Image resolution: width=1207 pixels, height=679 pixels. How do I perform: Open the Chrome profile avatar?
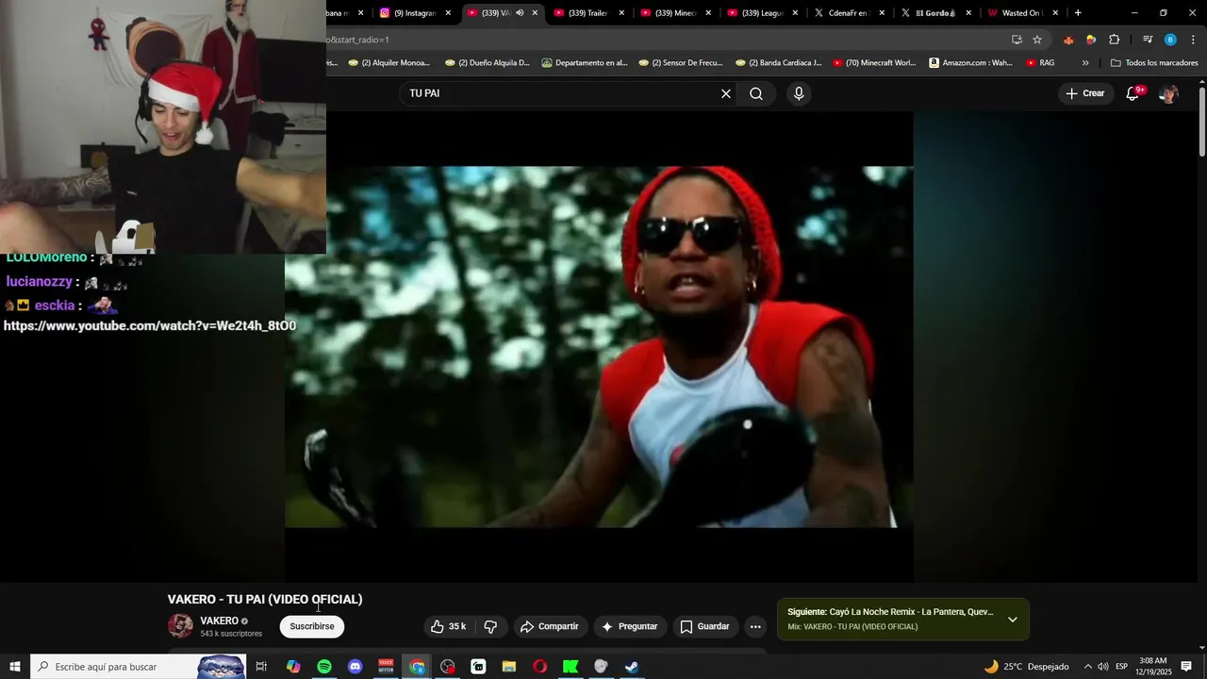tap(1170, 40)
